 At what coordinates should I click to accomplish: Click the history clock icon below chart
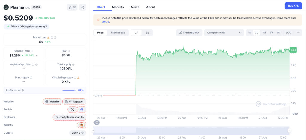click(x=97, y=123)
